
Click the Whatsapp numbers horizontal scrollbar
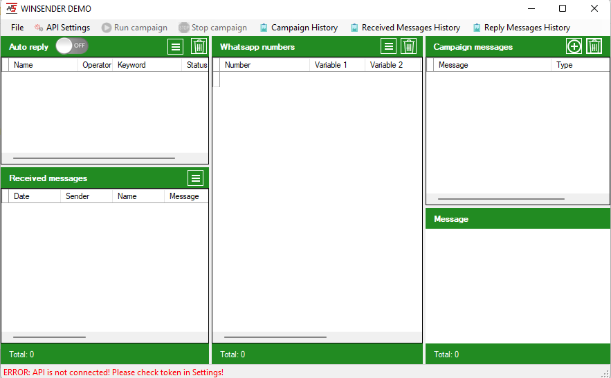click(275, 337)
